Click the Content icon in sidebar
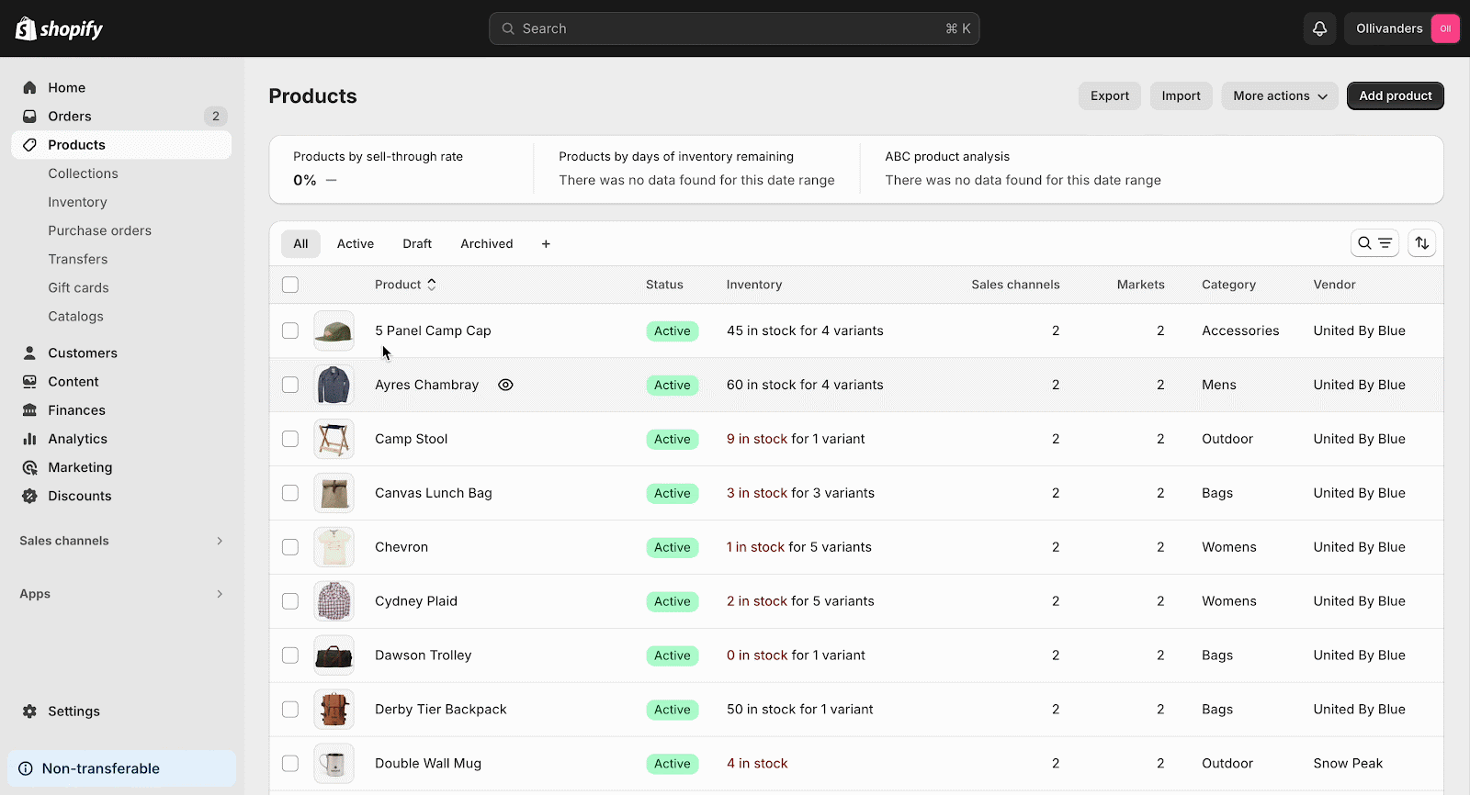The width and height of the screenshot is (1470, 795). click(29, 381)
